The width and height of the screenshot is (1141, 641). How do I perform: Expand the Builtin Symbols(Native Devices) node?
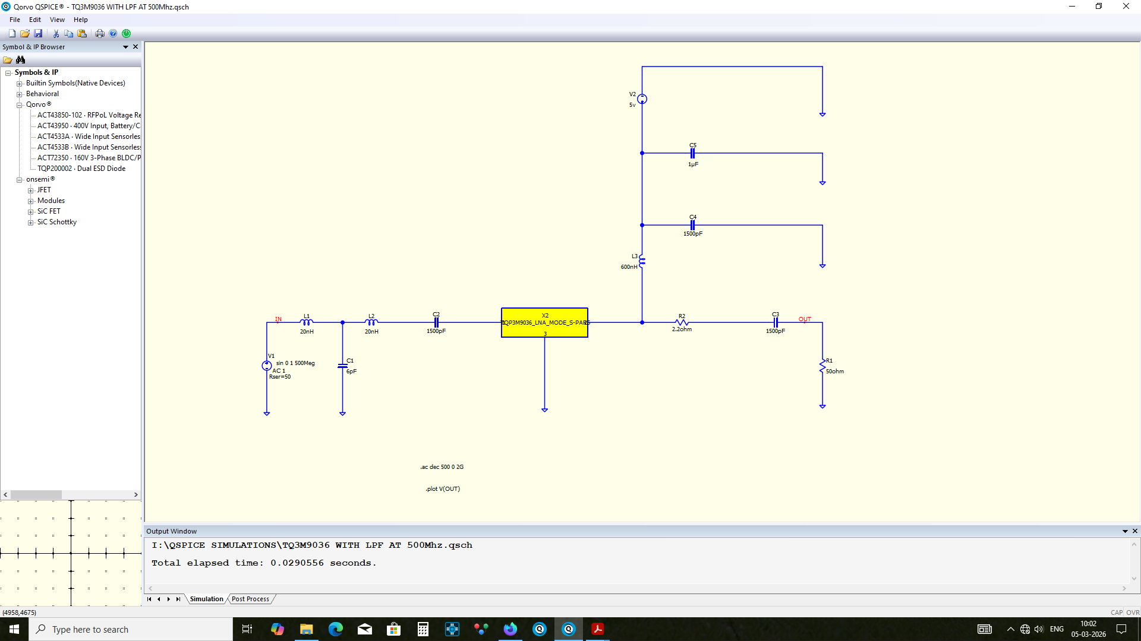point(20,84)
